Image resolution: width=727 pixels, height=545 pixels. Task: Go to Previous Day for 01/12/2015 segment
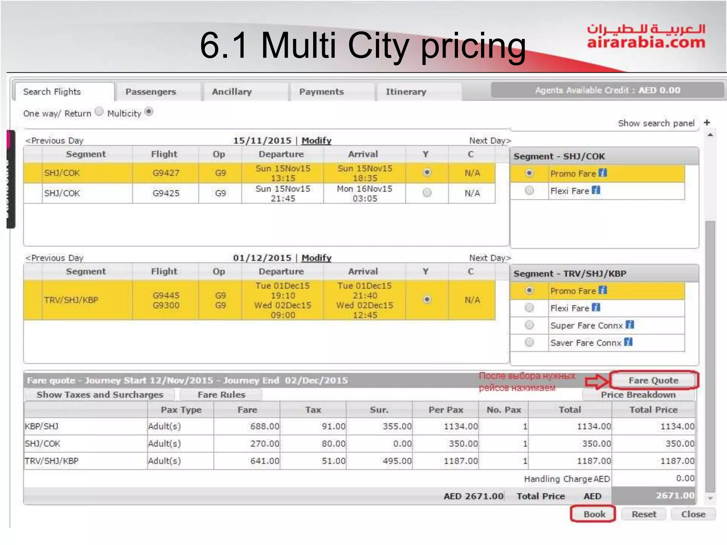(54, 258)
